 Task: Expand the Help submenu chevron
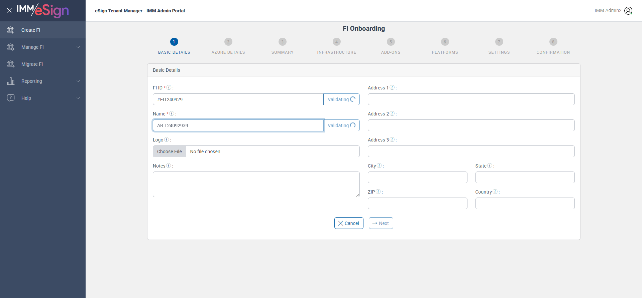(x=78, y=98)
